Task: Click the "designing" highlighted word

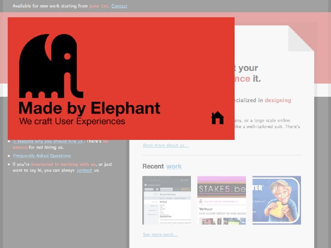Action: pyautogui.click(x=278, y=100)
